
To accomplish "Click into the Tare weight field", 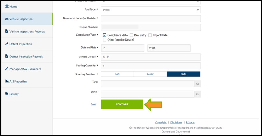I will (147, 84).
